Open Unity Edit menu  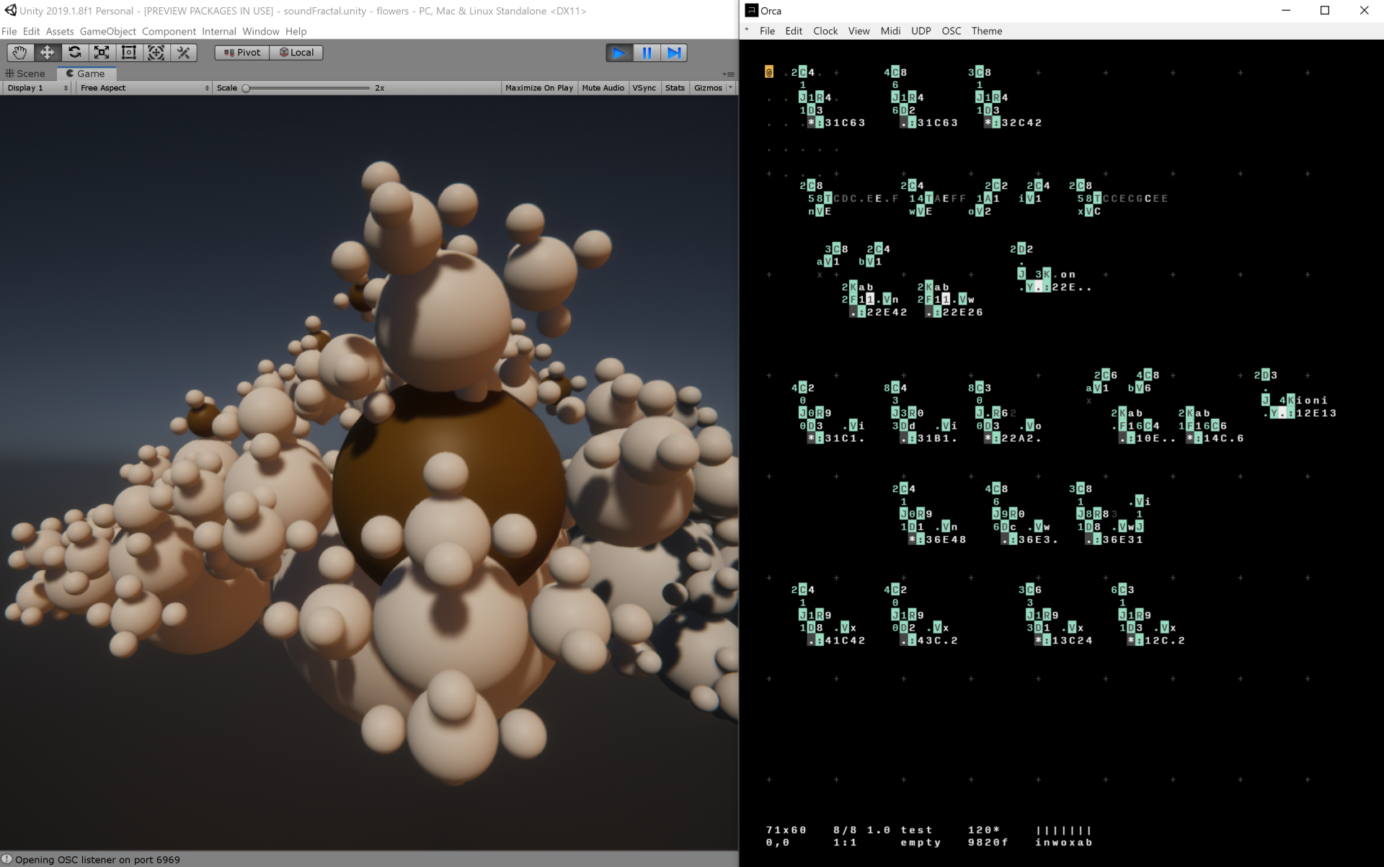tap(31, 31)
